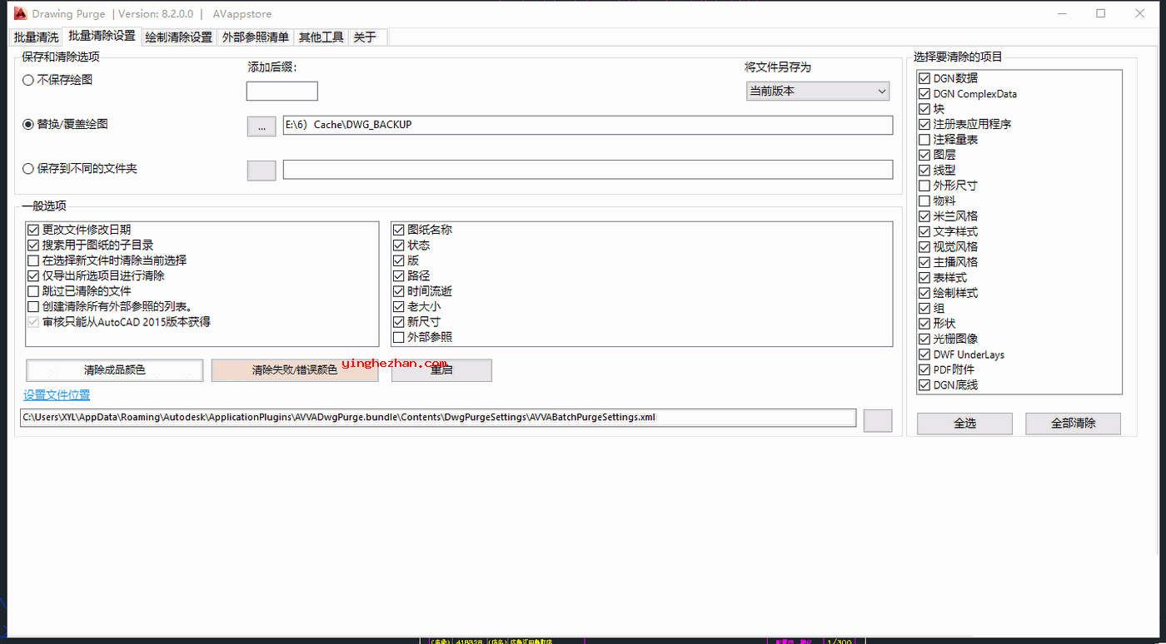
Task: Toggle 光栅图像 purge item
Action: pyautogui.click(x=924, y=339)
